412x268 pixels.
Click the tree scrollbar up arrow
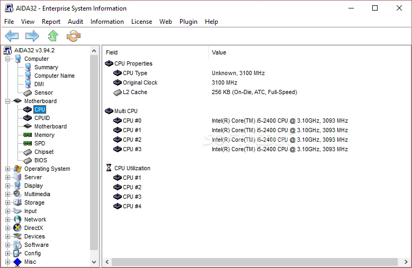tap(94, 51)
